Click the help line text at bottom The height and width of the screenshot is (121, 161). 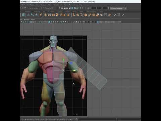point(47,119)
